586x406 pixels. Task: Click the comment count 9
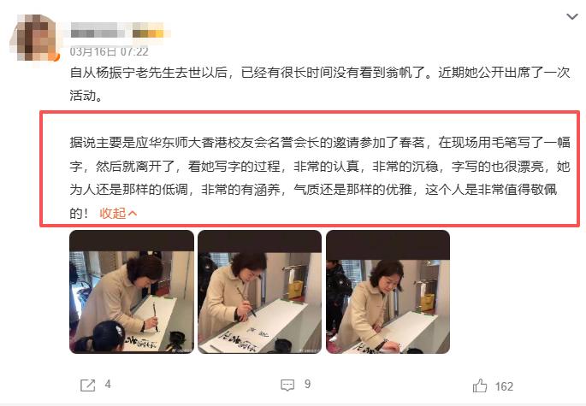click(307, 385)
